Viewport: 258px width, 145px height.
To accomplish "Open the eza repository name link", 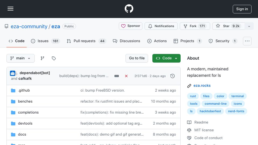I will tap(56, 26).
